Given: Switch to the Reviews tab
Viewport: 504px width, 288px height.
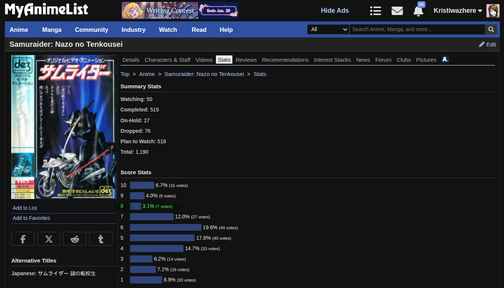Looking at the screenshot, I should 246,60.
